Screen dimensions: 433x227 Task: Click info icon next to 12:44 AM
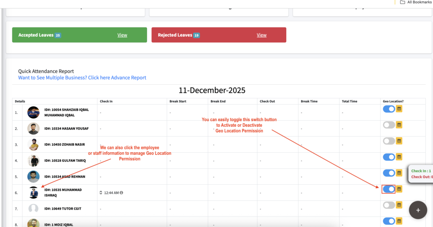tap(121, 193)
